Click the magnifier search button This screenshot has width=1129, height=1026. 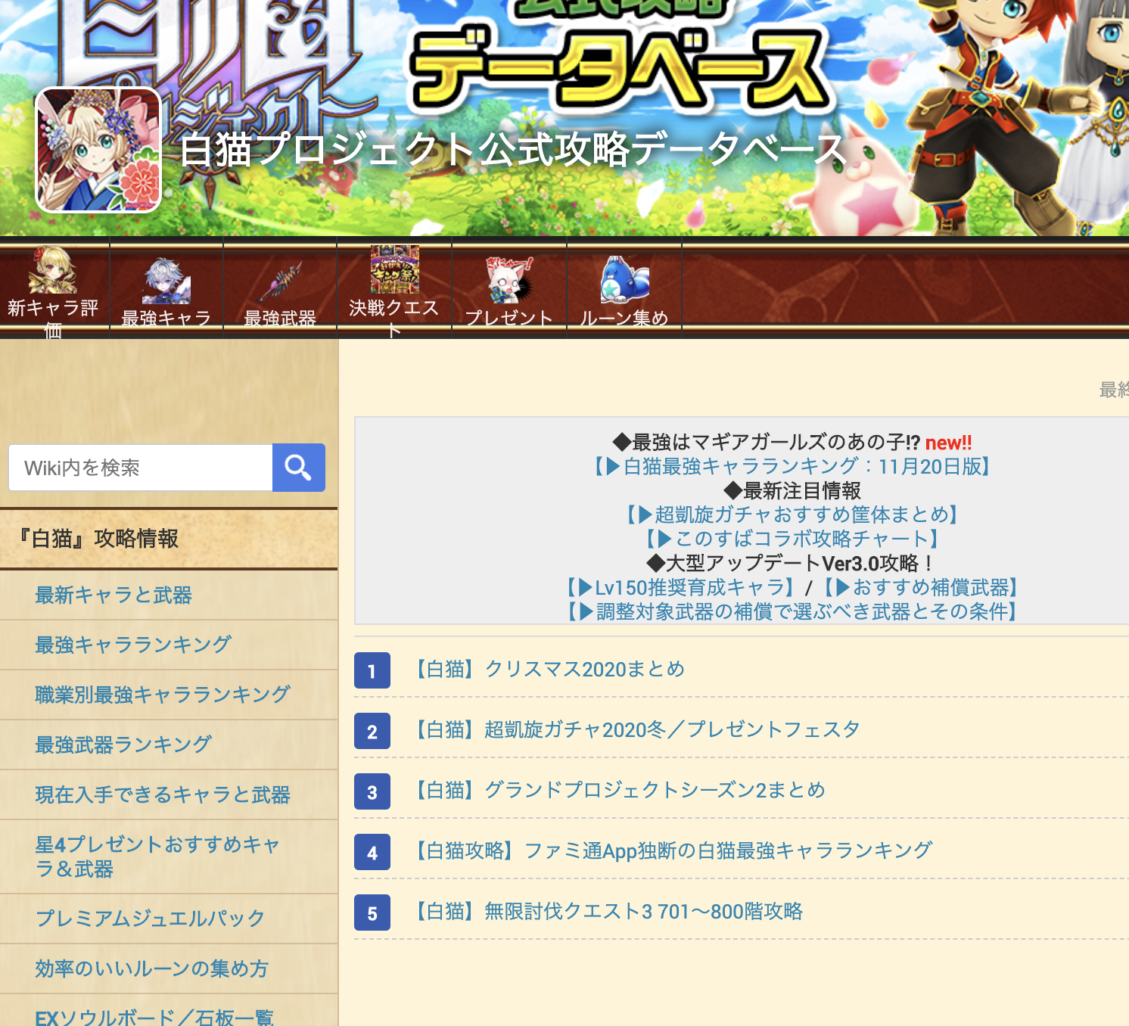[x=299, y=468]
